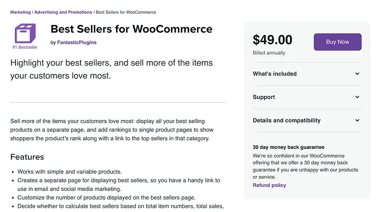Open the Details and compatibility chevron

[x=357, y=121]
